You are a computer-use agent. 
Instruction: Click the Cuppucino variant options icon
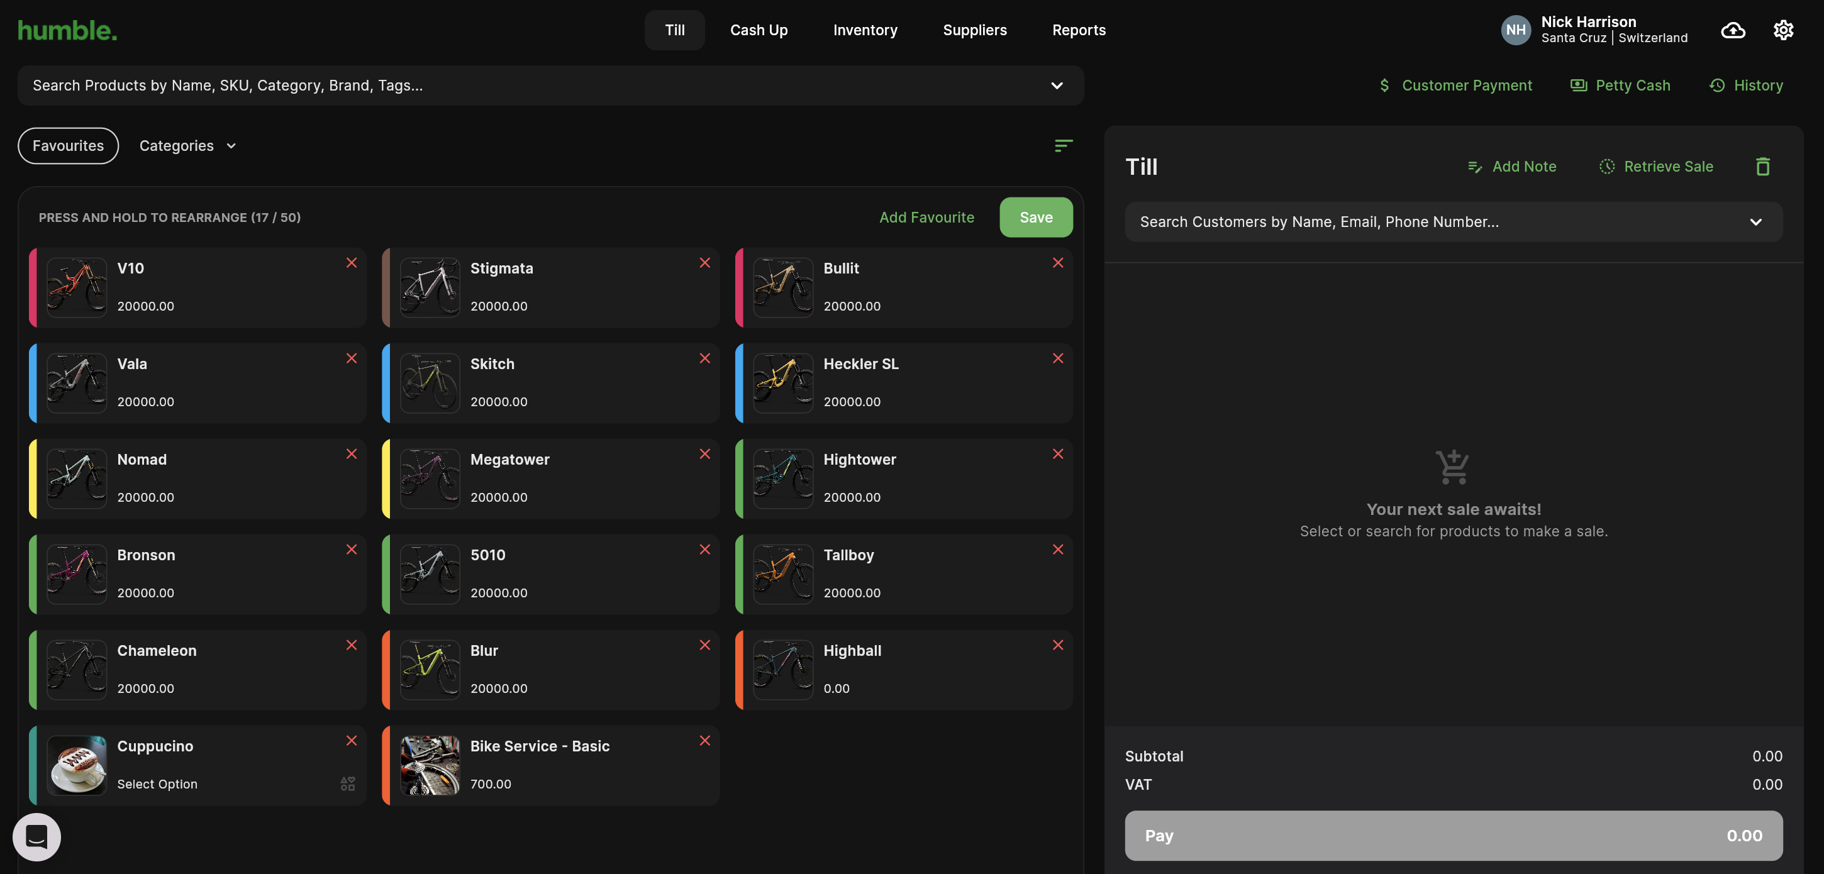(x=348, y=783)
